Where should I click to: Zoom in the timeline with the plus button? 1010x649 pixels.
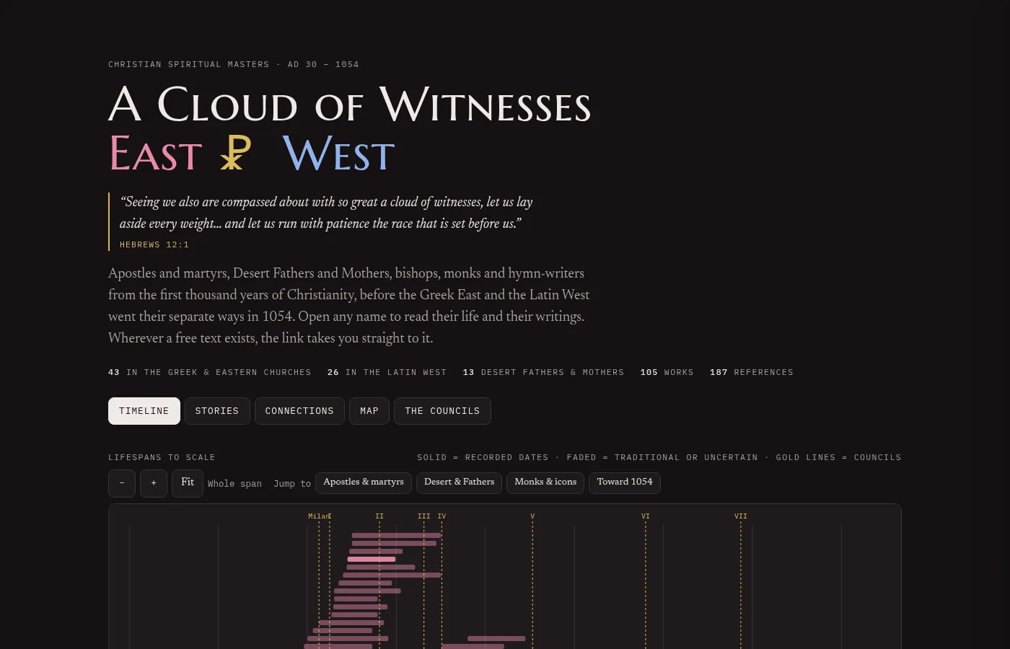154,483
